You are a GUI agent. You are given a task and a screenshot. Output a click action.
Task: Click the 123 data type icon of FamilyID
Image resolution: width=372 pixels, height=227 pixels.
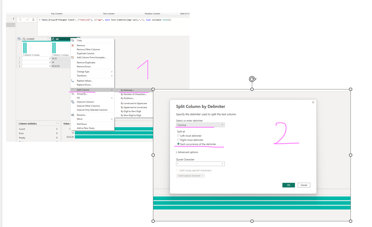pos(24,39)
